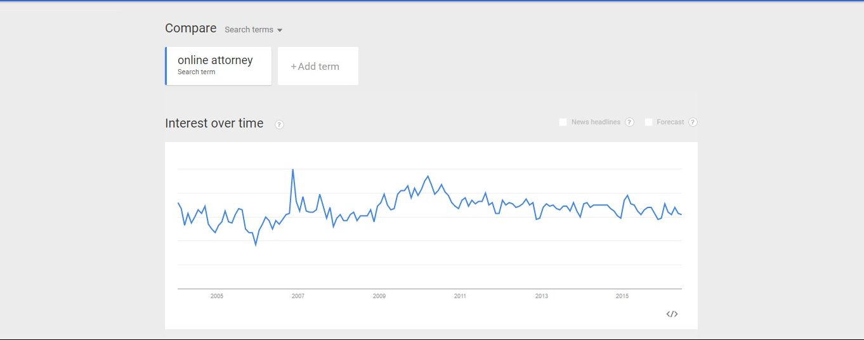Click the 2009 label on time axis
Viewport: 864px width, 340px height.
click(x=379, y=296)
